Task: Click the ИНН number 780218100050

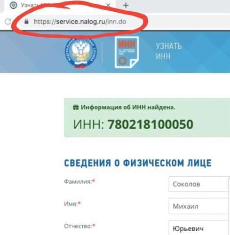Action: [150, 125]
